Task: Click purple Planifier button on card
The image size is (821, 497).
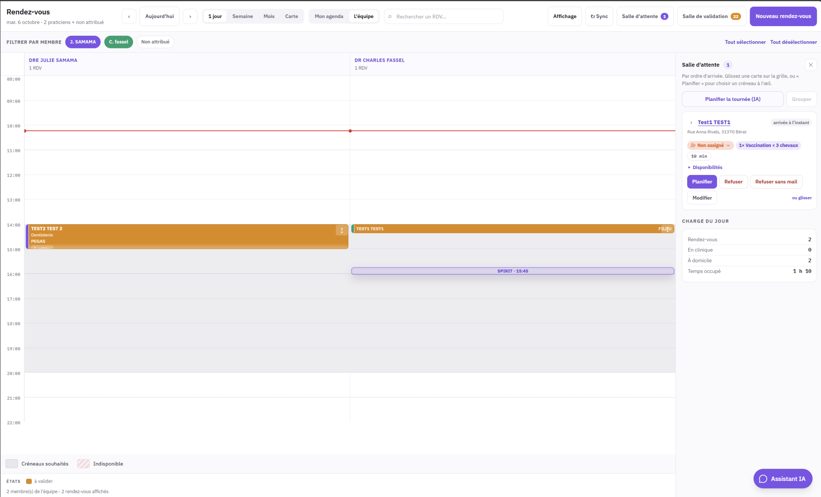Action: pos(702,182)
